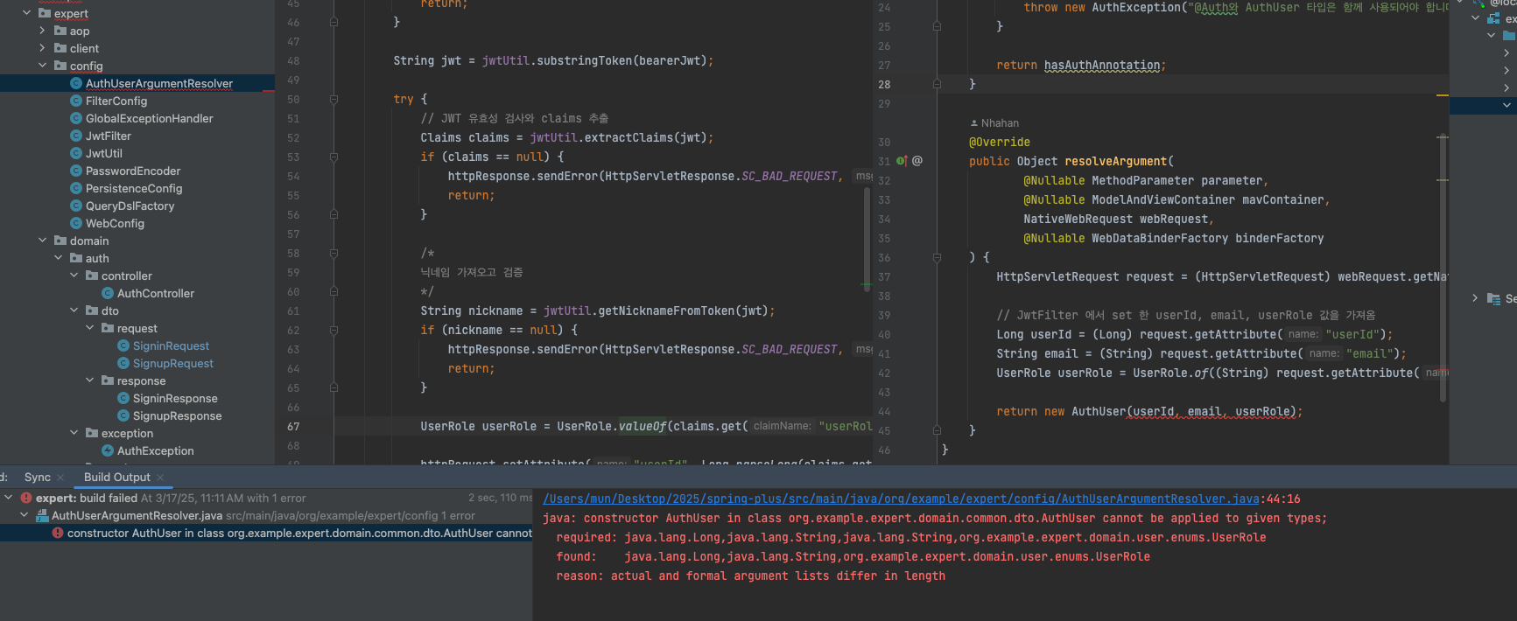Expand the aop package node
This screenshot has height=621, width=1517.
click(42, 31)
